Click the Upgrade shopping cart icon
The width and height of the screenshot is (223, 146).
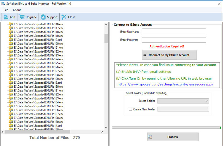(x=21, y=17)
